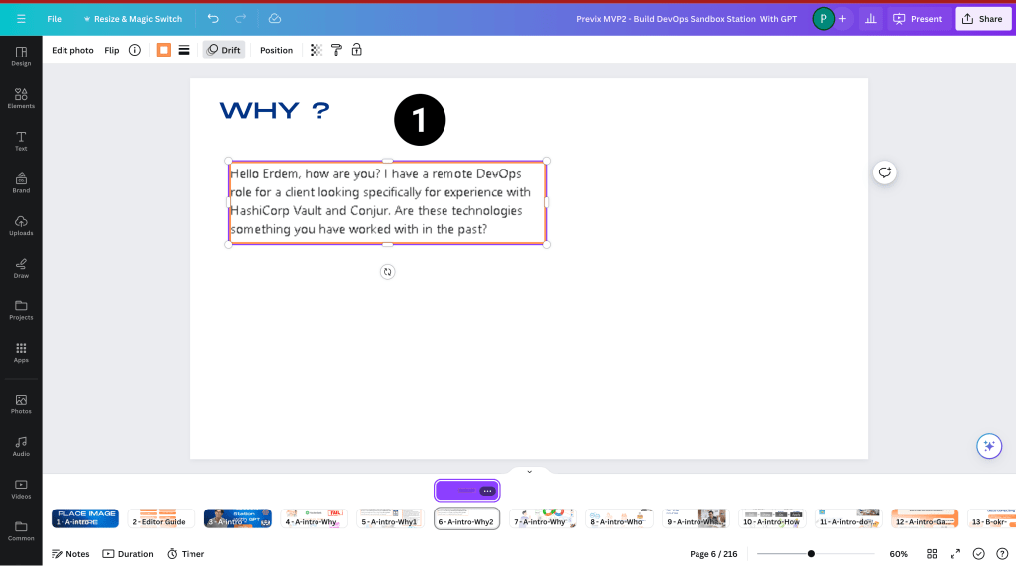Redo the last action
1016x567 pixels.
(240, 19)
